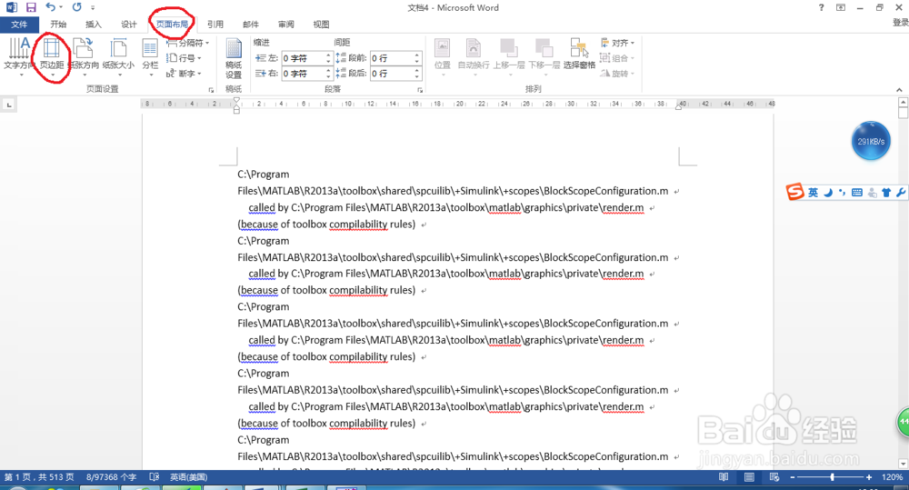Switch to the 邮件 Mailings tab
This screenshot has height=490, width=909.
[x=251, y=25]
